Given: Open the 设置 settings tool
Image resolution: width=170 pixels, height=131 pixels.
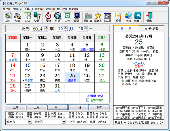Looking at the screenshot, I should (x=119, y=17).
